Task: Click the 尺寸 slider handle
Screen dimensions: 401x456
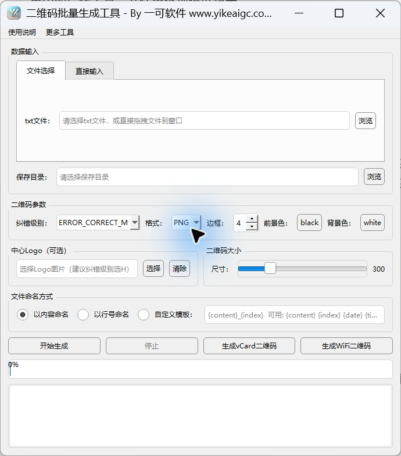Action: click(x=270, y=269)
